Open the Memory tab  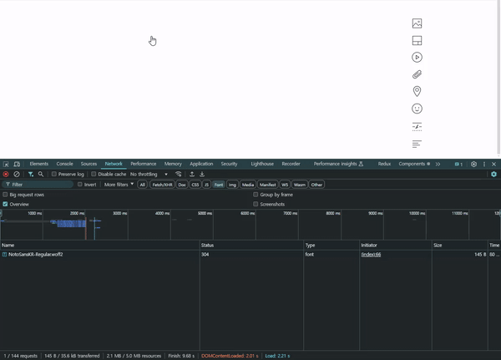tap(173, 164)
